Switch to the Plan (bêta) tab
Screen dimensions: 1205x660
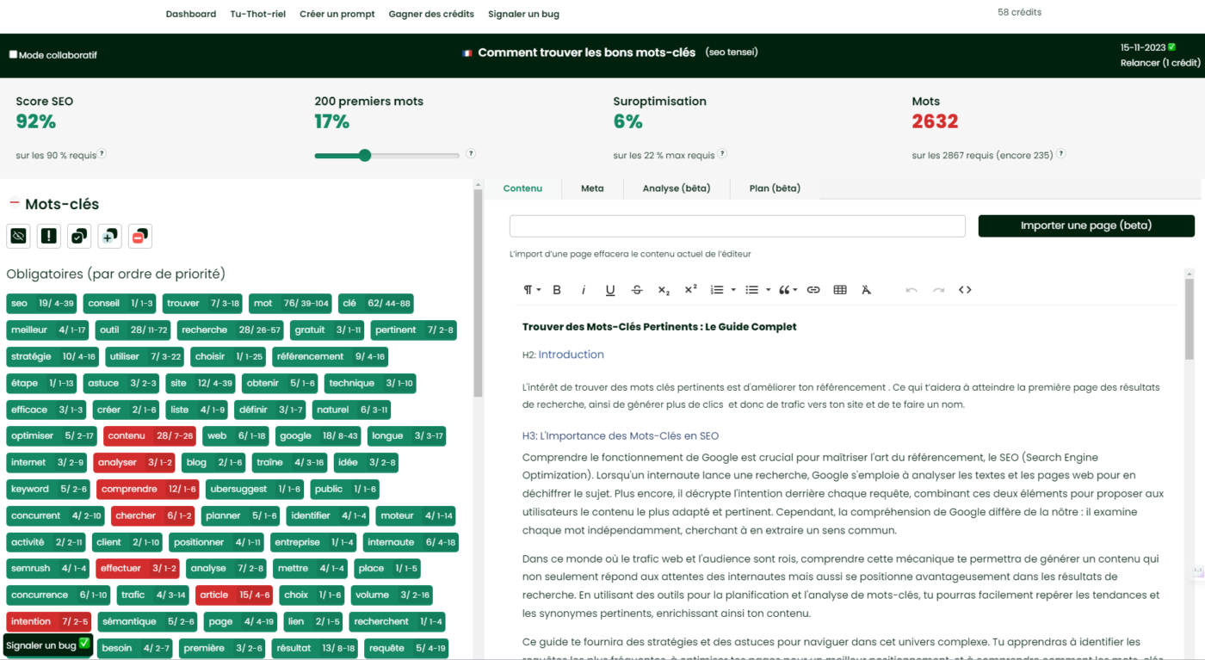[775, 188]
